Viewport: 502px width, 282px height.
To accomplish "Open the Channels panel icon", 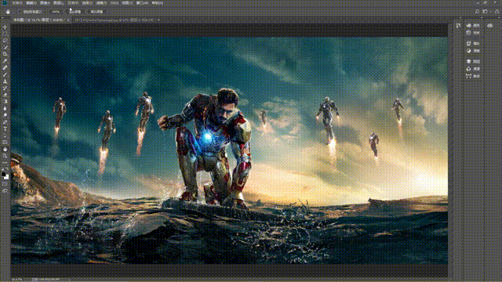I will point(469,68).
